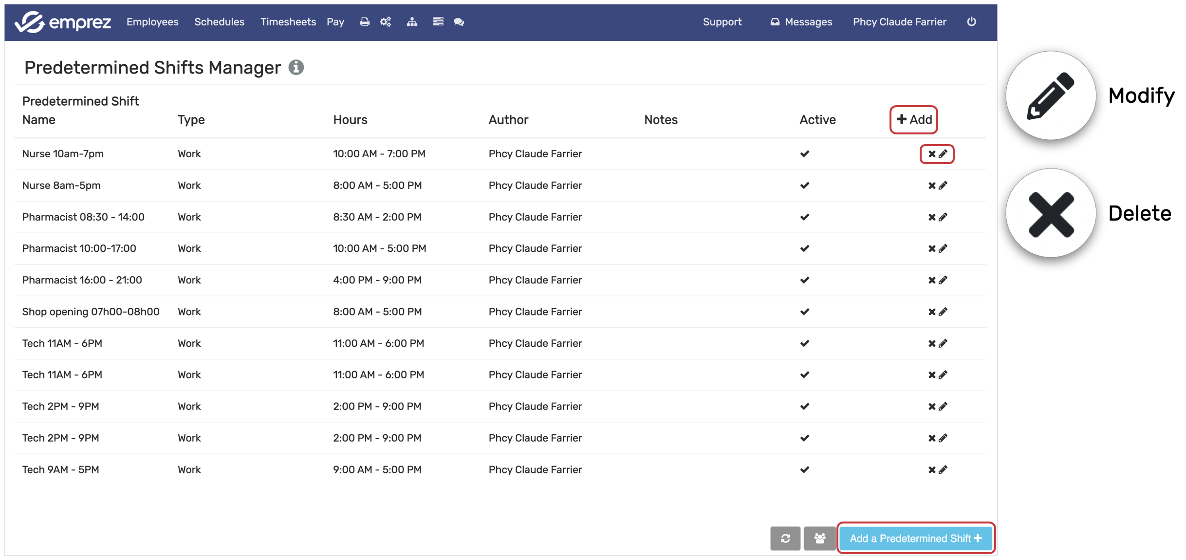The height and width of the screenshot is (560, 1186).
Task: Click the printer icon in navbar
Action: tap(364, 22)
